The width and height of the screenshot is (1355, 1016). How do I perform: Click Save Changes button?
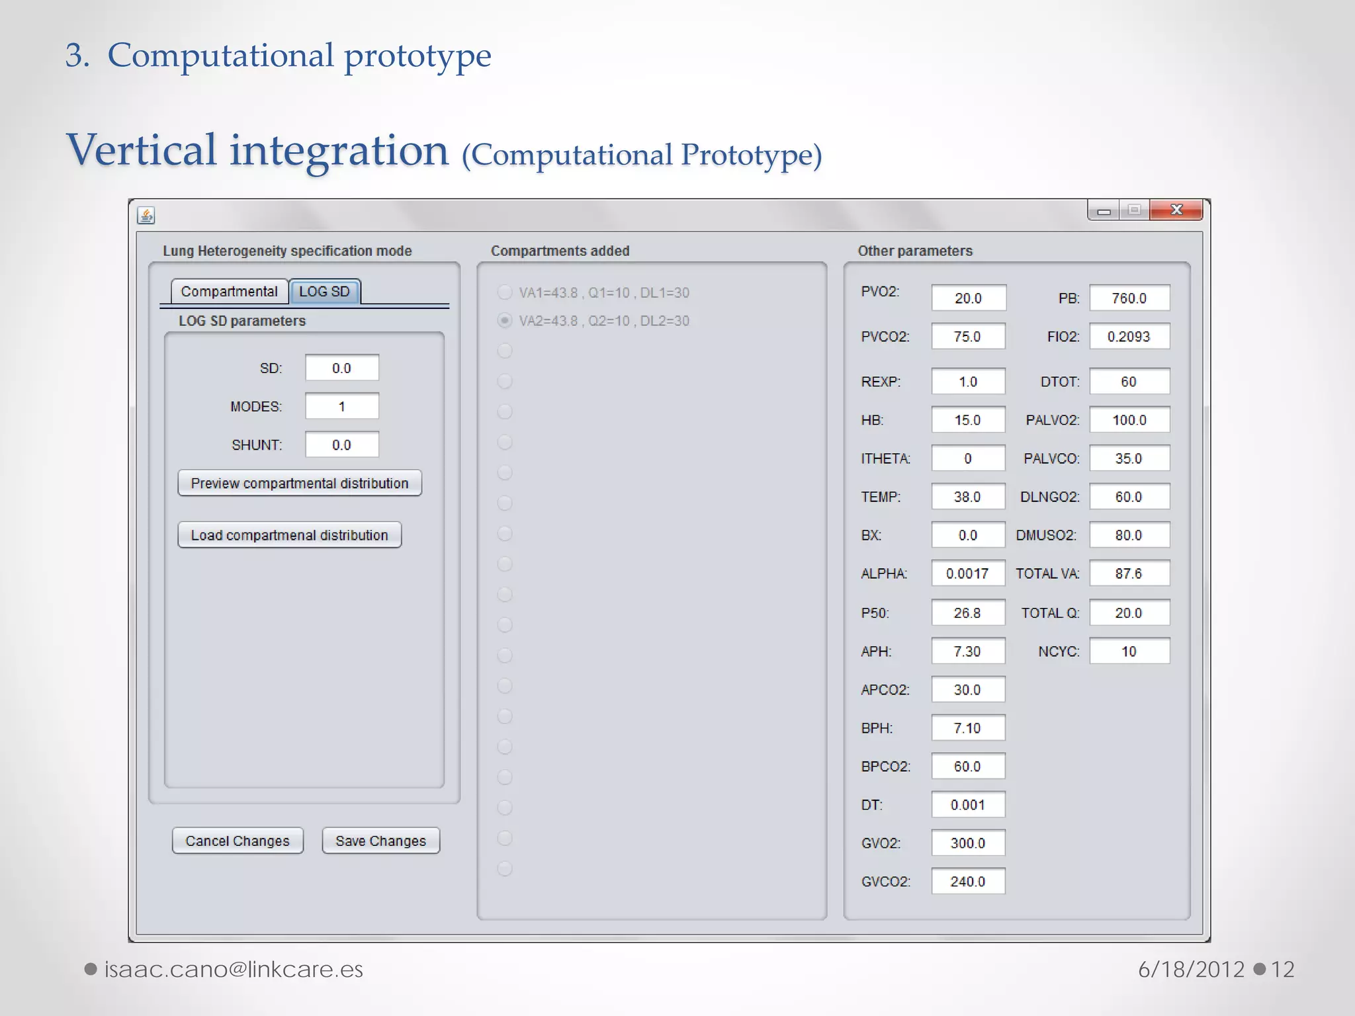381,841
